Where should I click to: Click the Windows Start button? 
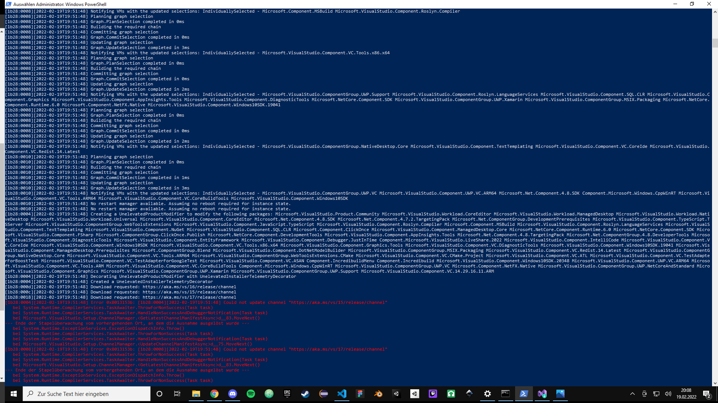pyautogui.click(x=14, y=394)
